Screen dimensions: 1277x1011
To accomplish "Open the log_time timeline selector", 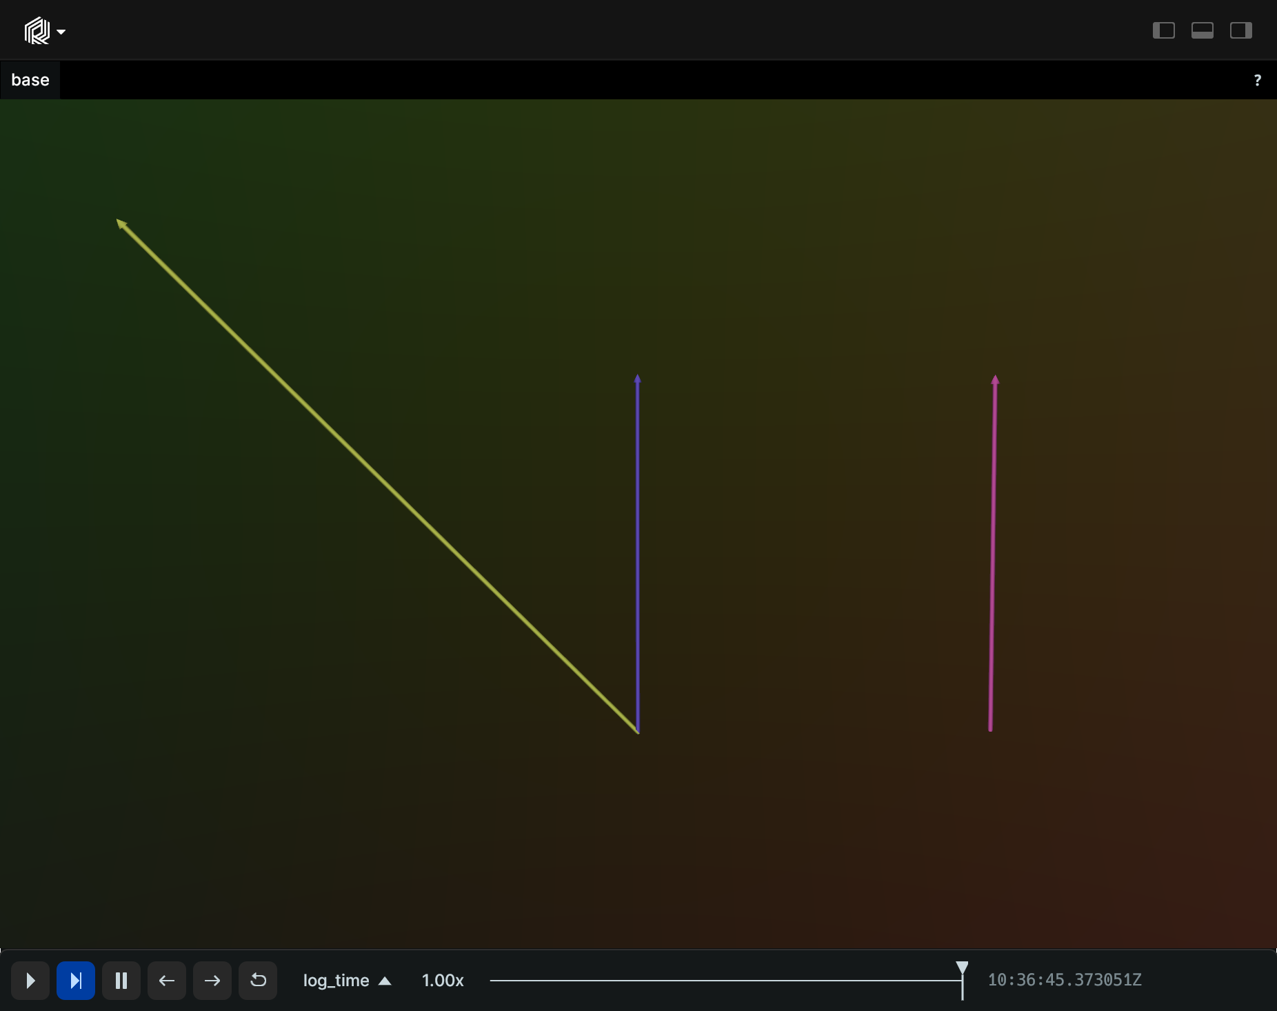I will [x=348, y=980].
